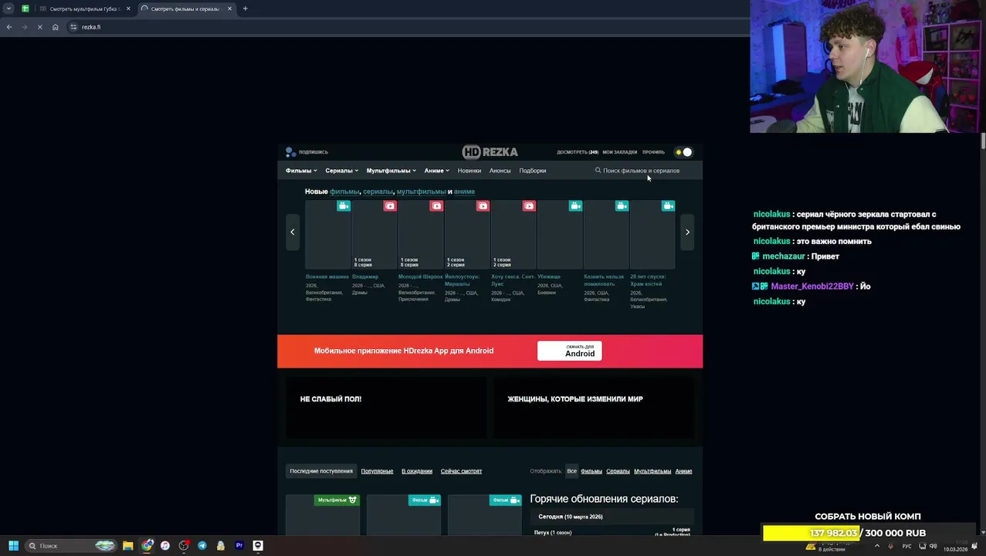Click the address bar showing rezka.fi
The height and width of the screenshot is (556, 986).
pyautogui.click(x=409, y=27)
